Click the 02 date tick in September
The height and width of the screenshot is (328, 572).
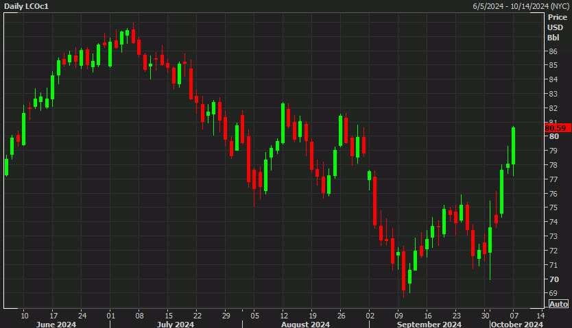pos(370,316)
